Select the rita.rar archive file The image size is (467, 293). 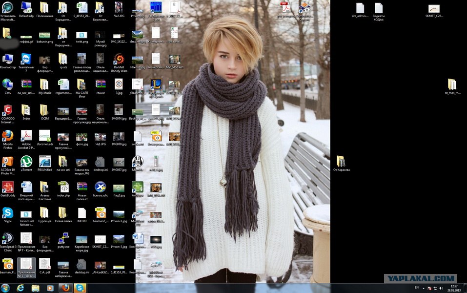pos(101,84)
